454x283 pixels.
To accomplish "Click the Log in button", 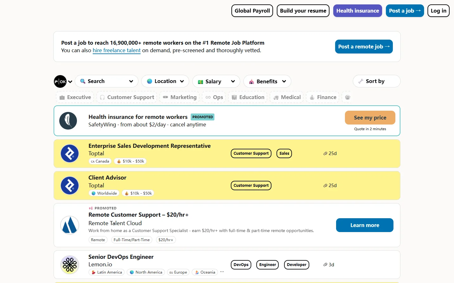I will 439,11.
